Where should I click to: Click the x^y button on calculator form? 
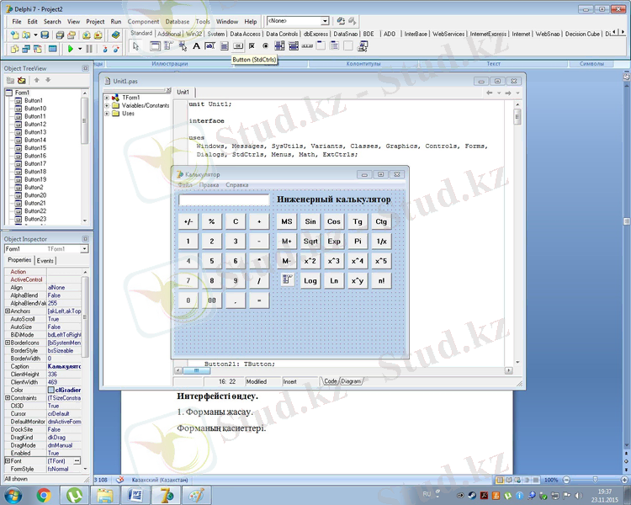(358, 280)
